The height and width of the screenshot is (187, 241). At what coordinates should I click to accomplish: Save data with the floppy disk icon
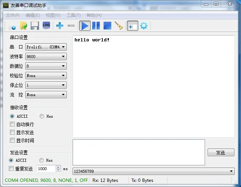tap(35, 26)
